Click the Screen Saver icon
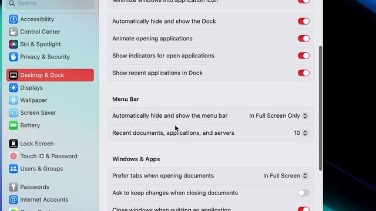This screenshot has width=376, height=211. pos(14,113)
